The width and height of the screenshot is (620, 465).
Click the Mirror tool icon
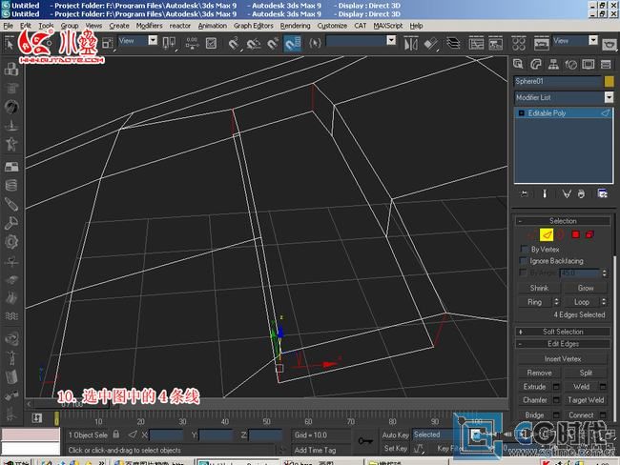coord(411,43)
